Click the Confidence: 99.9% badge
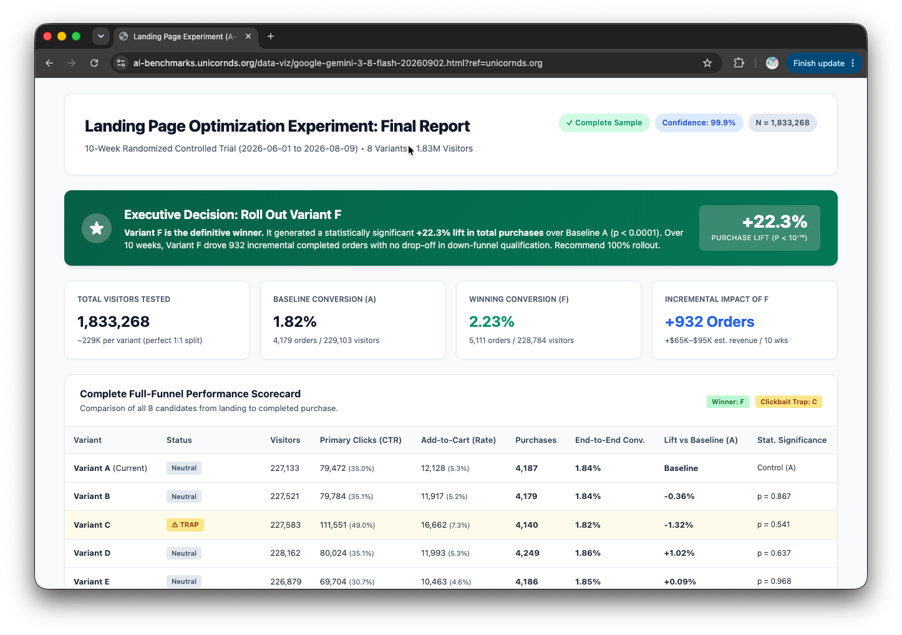The height and width of the screenshot is (635, 902). click(x=699, y=123)
